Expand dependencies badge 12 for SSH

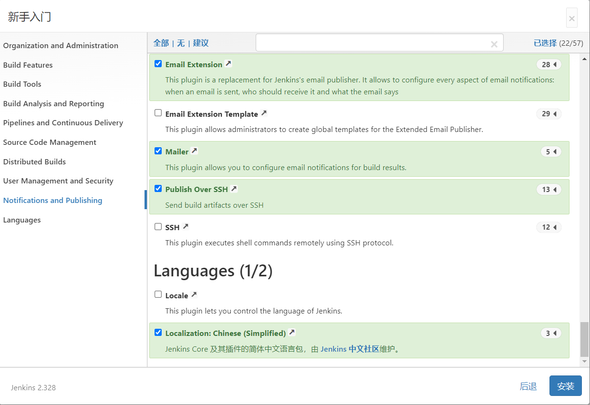[x=549, y=227]
